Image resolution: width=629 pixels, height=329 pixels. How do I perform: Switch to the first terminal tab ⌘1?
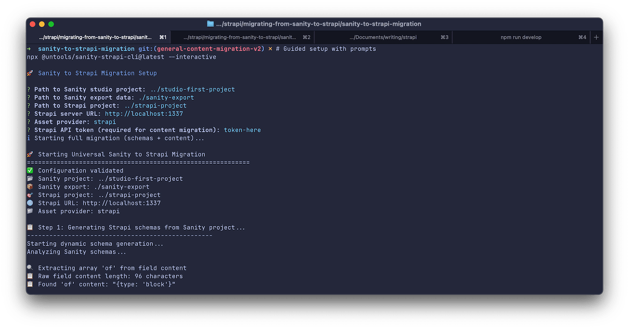[x=99, y=37]
